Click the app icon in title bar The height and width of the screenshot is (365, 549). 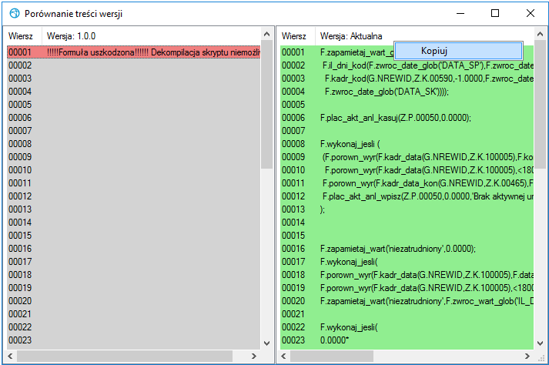pyautogui.click(x=15, y=14)
